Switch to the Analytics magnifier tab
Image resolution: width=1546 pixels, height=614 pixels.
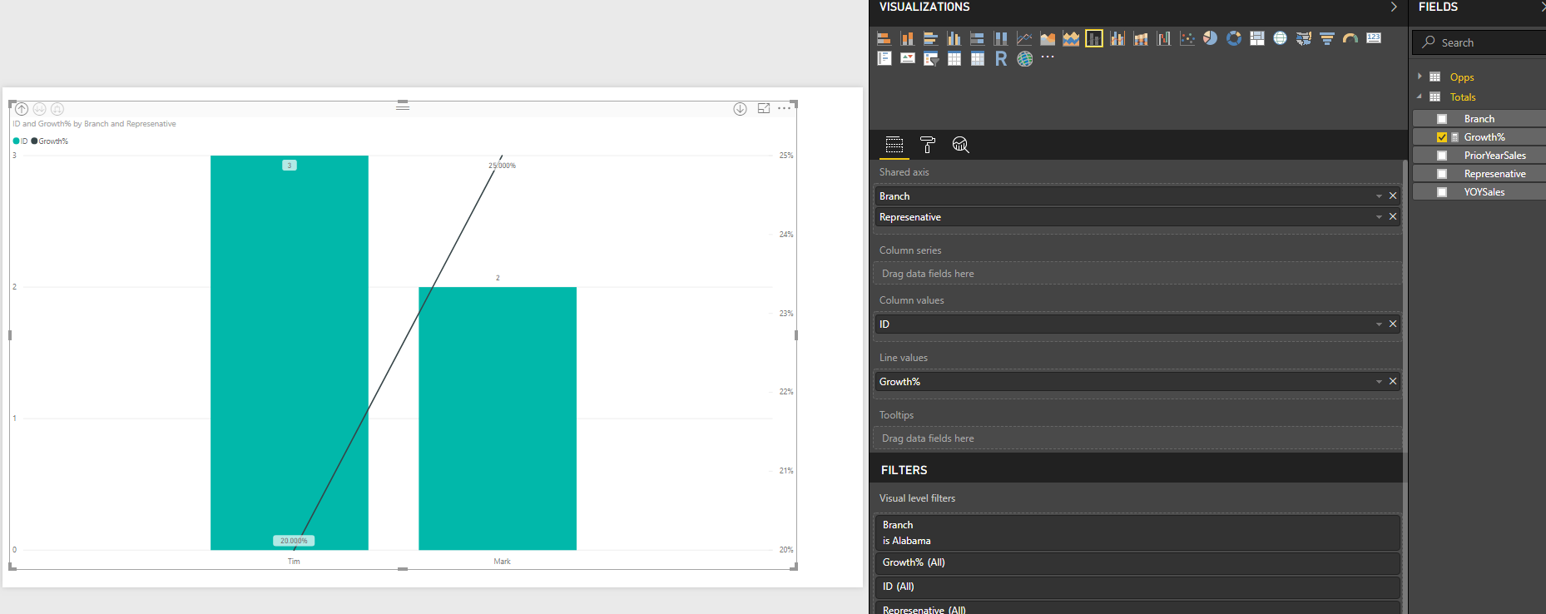pos(961,145)
